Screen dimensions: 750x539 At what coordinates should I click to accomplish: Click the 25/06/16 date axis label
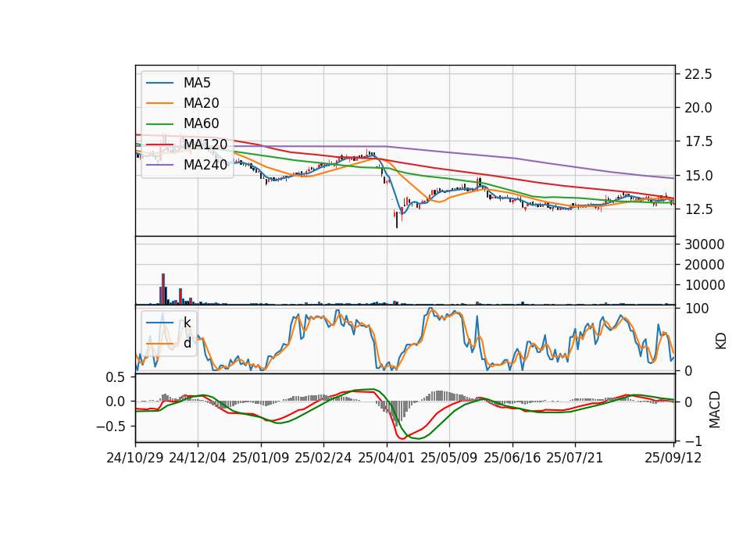click(x=512, y=458)
